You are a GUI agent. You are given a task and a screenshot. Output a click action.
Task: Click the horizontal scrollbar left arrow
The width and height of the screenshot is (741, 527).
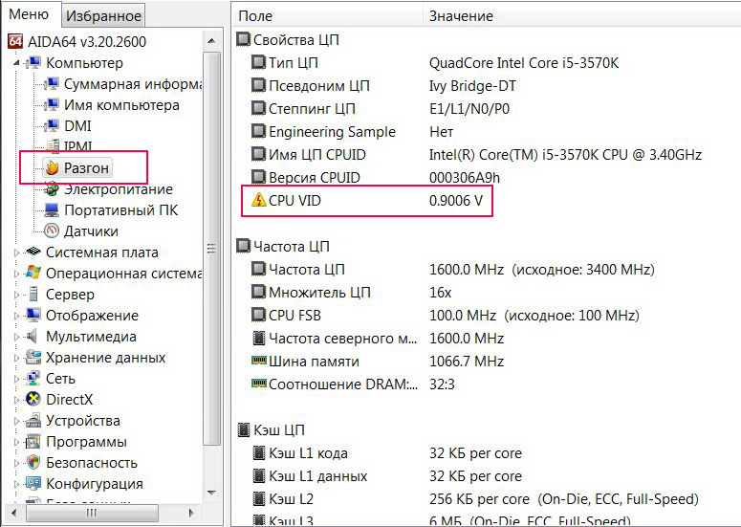[x=13, y=513]
